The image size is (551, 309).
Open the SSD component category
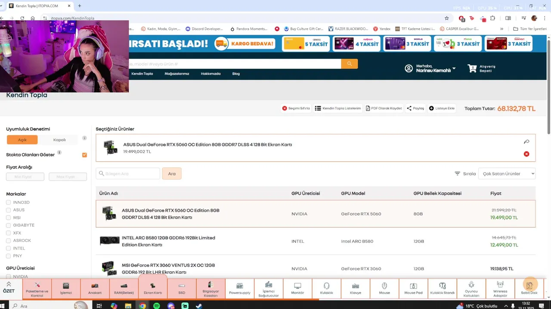click(182, 290)
